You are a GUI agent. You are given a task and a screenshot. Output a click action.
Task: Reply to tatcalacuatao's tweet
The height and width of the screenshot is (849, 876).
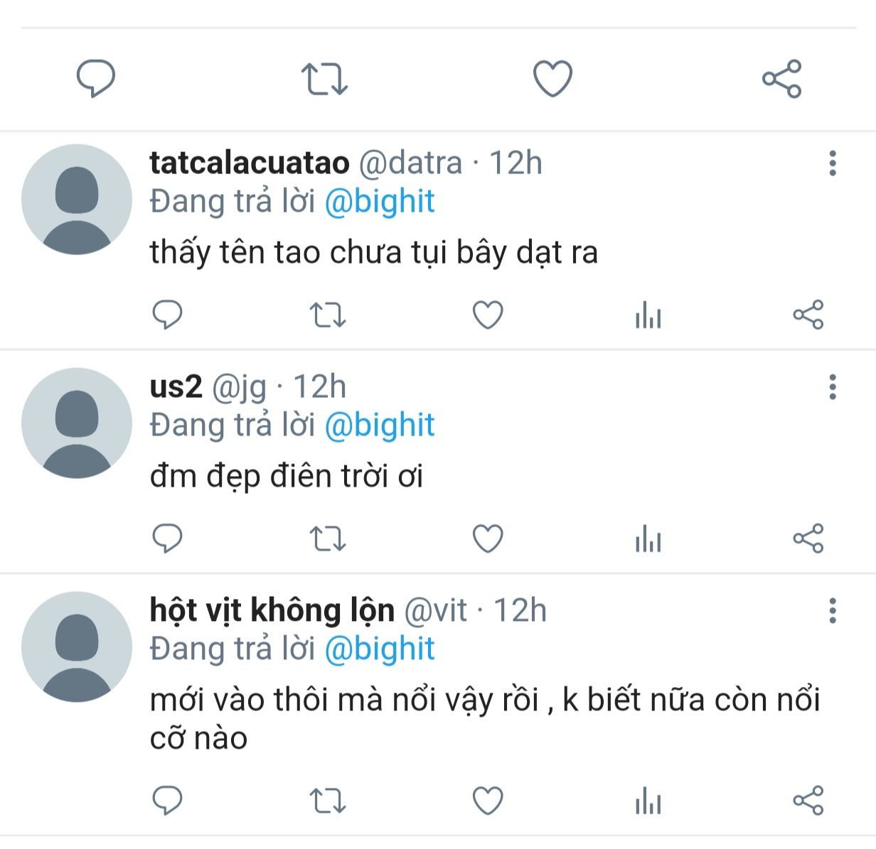coord(168,315)
